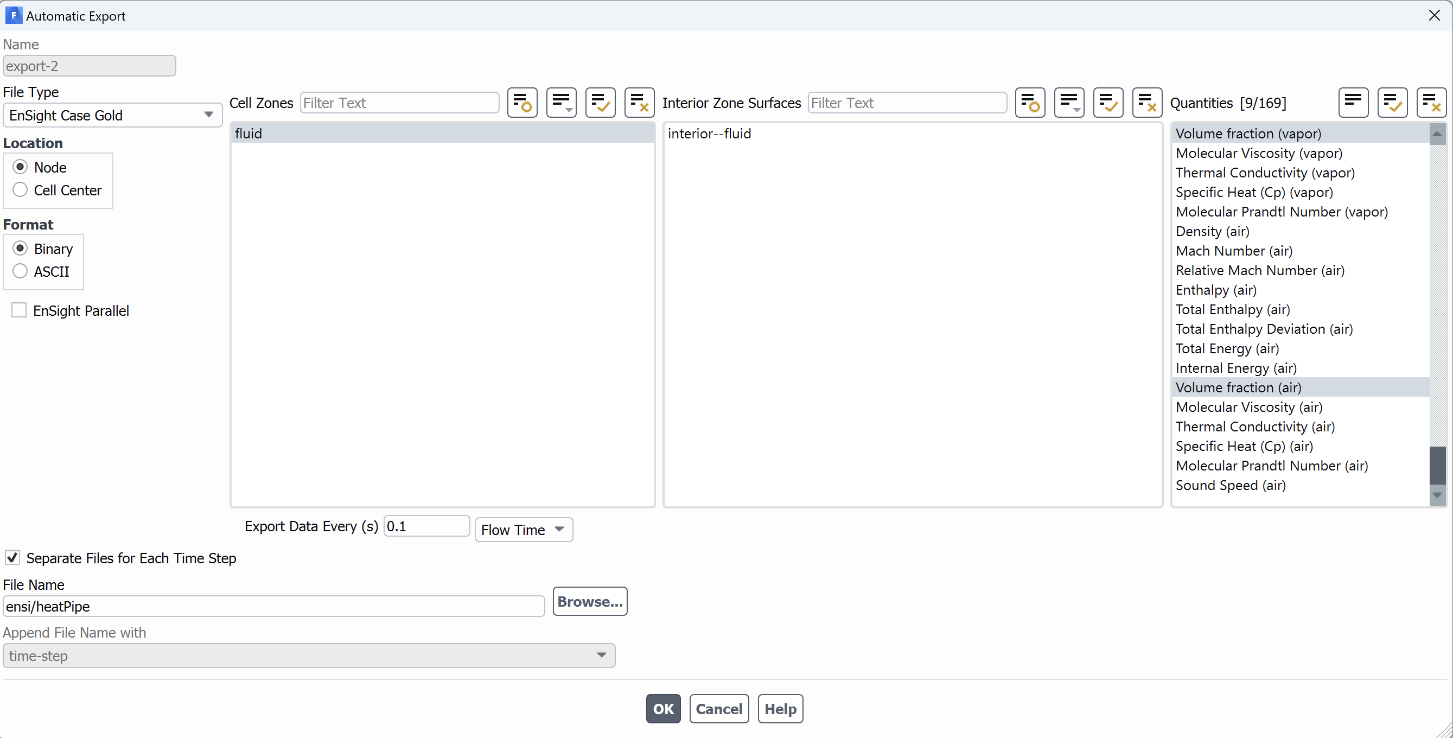The image size is (1453, 738).
Task: Select the interior--fluid surface
Action: (x=913, y=133)
